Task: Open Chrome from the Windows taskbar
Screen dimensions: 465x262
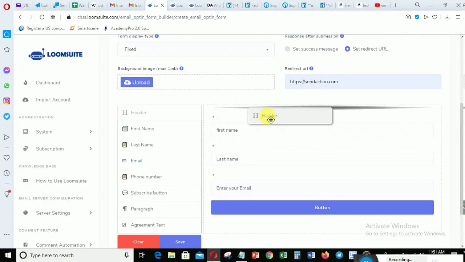Action: [269, 255]
